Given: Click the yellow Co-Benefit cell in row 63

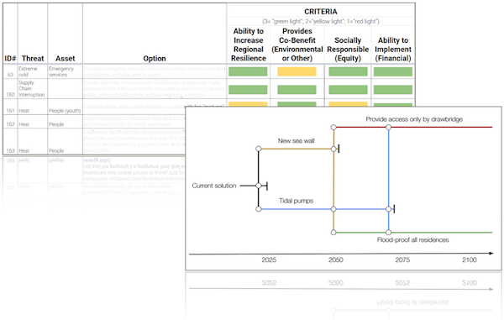Looking at the screenshot, I should pos(297,71).
